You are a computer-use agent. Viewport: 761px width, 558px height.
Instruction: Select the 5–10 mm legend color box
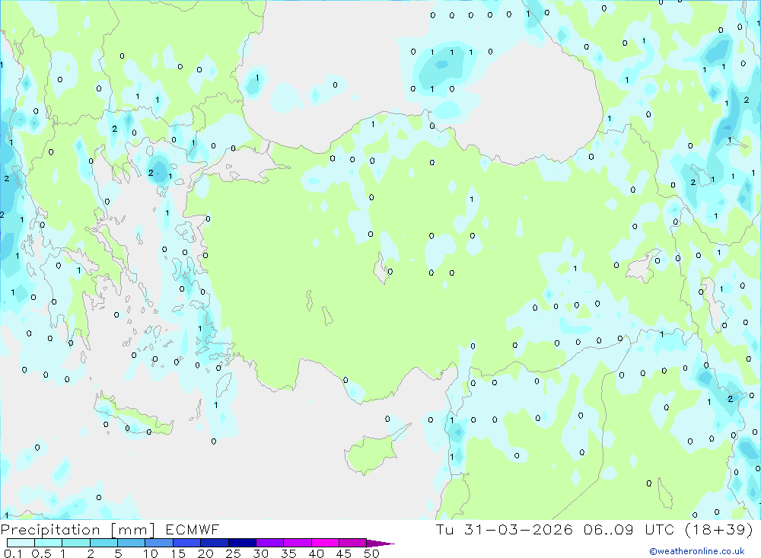[132, 543]
